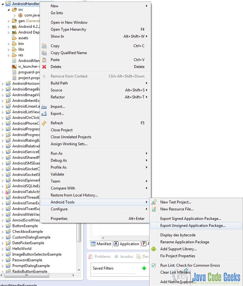Viewport: 243px width, 286px height.
Task: Click the Import icon
Action: tap(44, 107)
